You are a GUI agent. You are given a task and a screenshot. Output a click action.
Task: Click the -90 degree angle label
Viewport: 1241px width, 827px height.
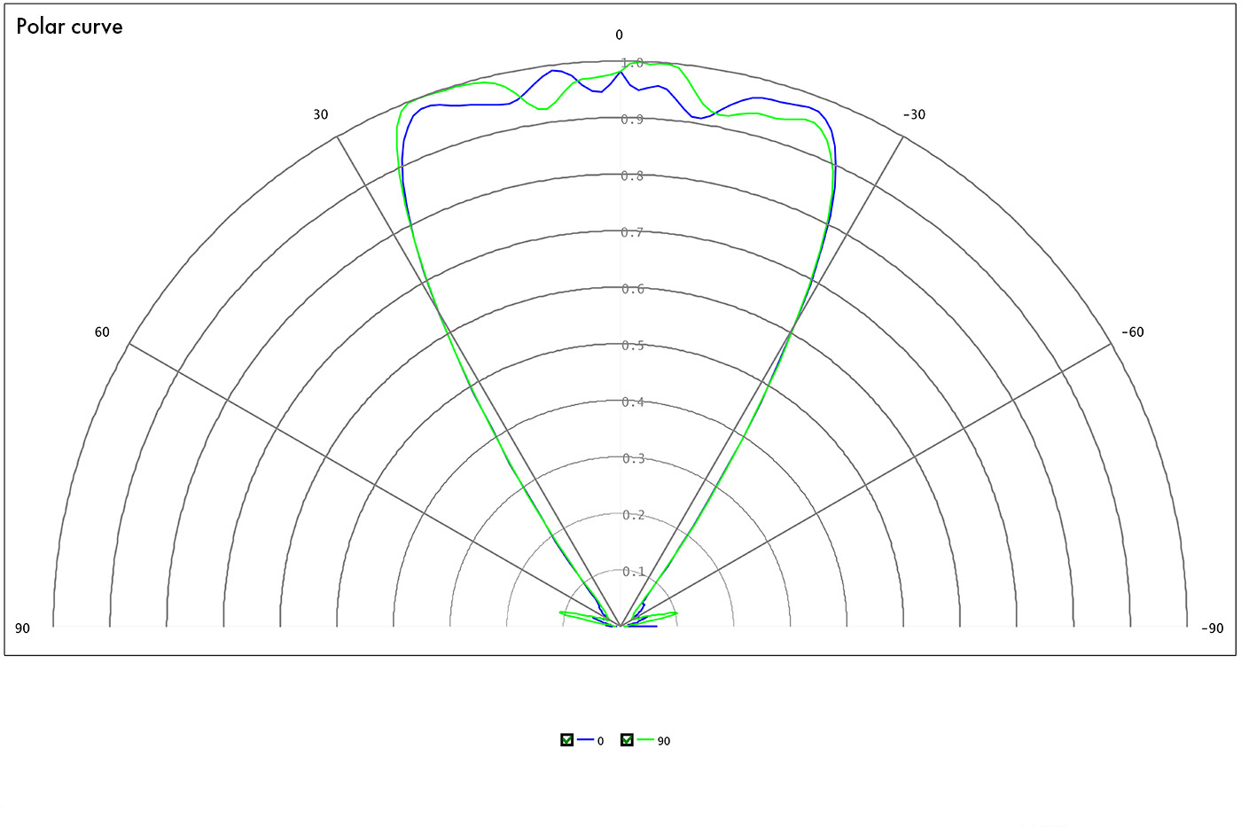coord(1213,628)
